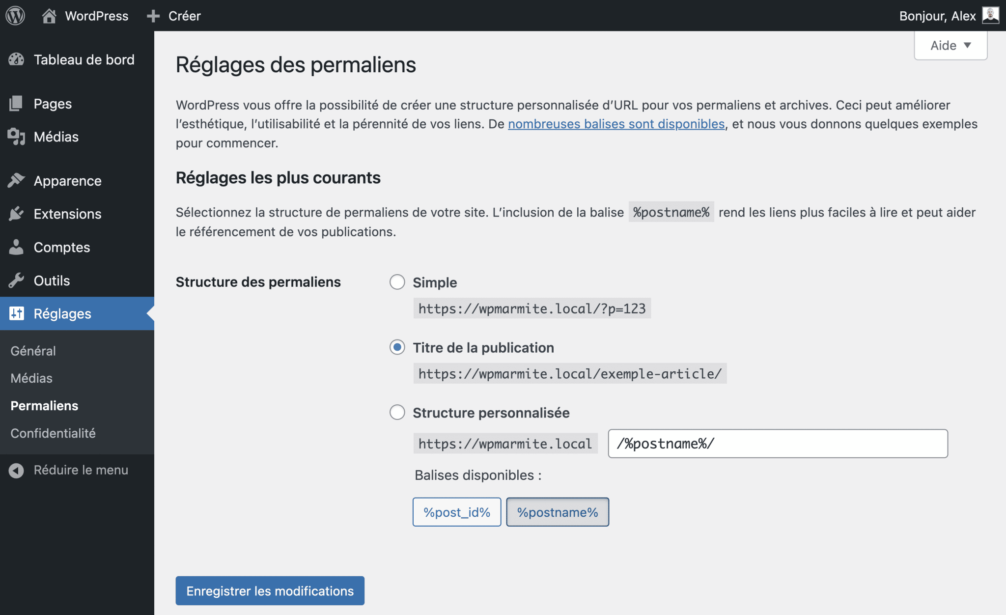Click the Réglages les plus courants heading
1006x615 pixels.
(x=278, y=178)
